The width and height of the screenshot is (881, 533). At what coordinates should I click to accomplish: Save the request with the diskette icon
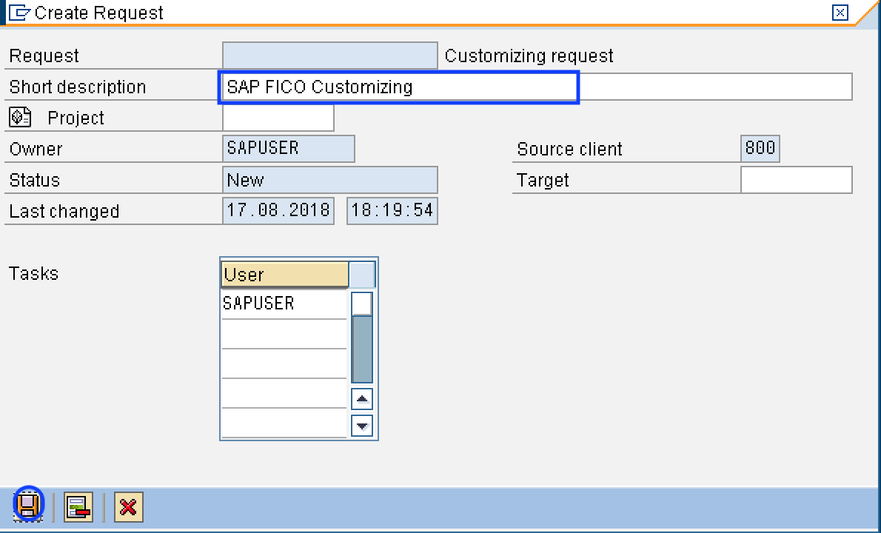(x=28, y=506)
